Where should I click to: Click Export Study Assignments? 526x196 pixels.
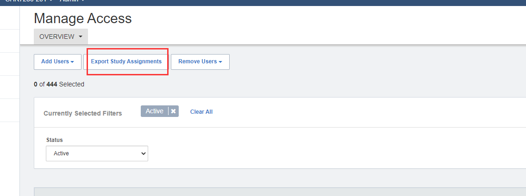tap(126, 61)
